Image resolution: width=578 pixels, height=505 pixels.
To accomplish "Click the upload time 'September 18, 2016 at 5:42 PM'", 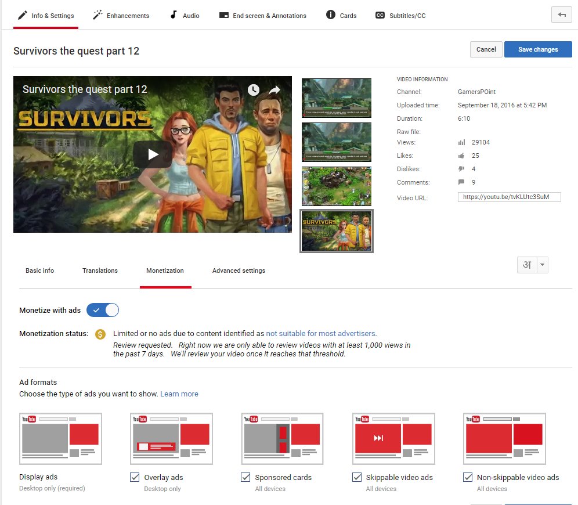I will click(502, 105).
